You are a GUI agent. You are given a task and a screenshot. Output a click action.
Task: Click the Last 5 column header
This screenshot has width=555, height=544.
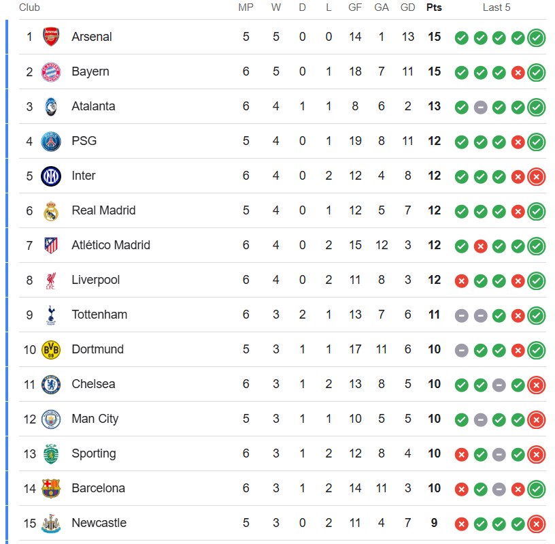click(497, 7)
